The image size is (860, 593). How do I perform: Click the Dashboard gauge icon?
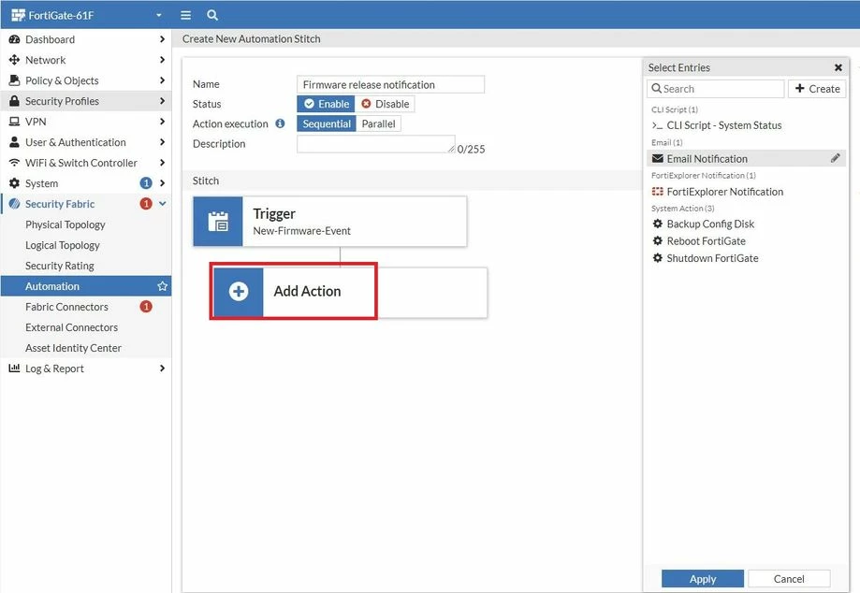tap(14, 39)
